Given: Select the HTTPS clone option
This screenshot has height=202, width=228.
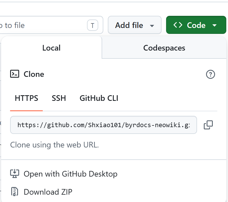Looking at the screenshot, I should 26,98.
